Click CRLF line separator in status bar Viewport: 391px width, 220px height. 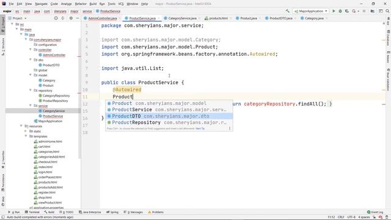coord(341,217)
